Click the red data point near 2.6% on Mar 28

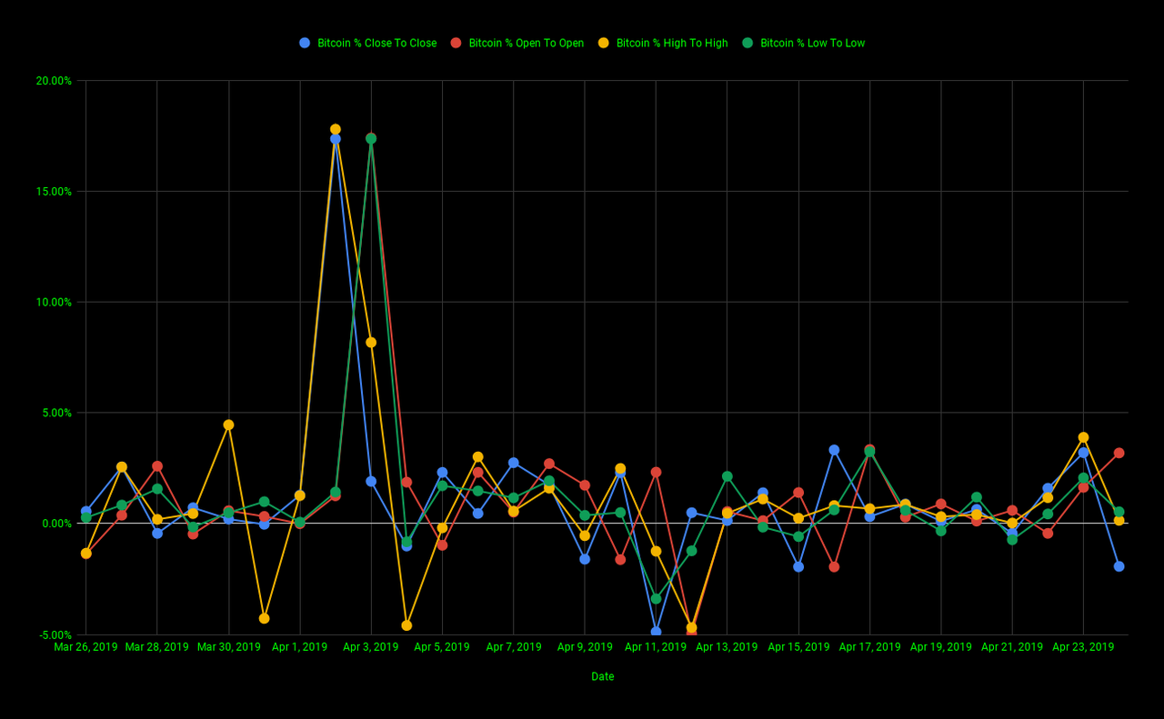pyautogui.click(x=157, y=466)
